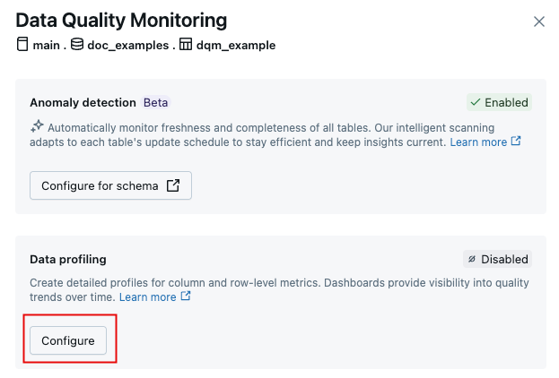
Task: Select the dqm_example table breadcrumb
Action: click(237, 45)
